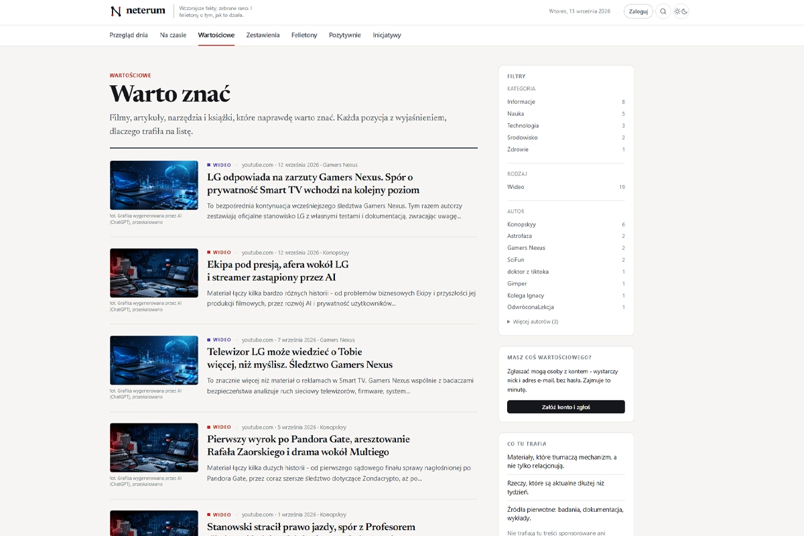Filter by author Gamers Nexus in sidebar
804x536 pixels.
tap(566, 248)
